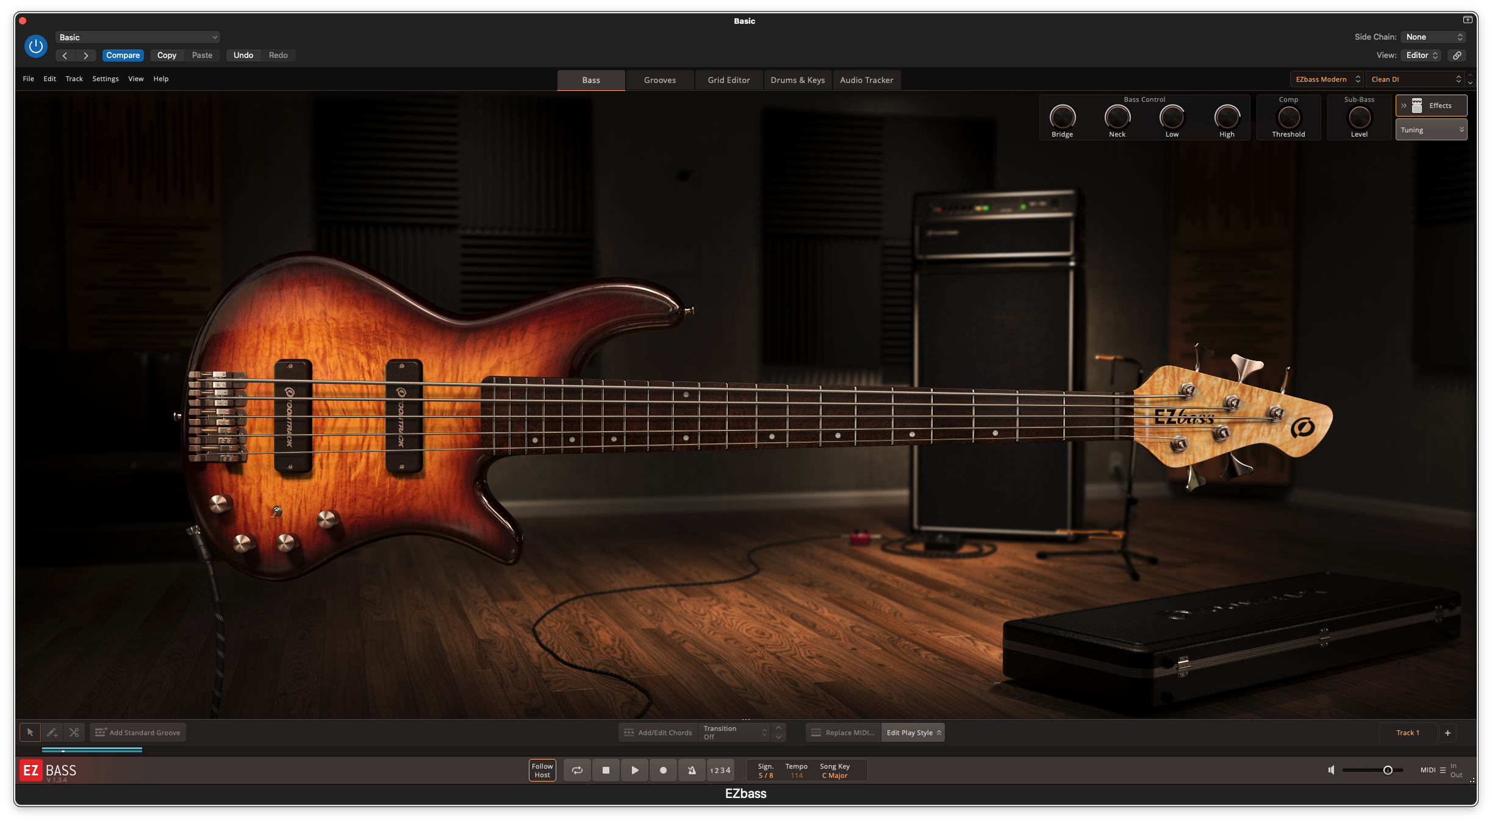Open the Effects panel
Image resolution: width=1492 pixels, height=823 pixels.
pos(1431,106)
